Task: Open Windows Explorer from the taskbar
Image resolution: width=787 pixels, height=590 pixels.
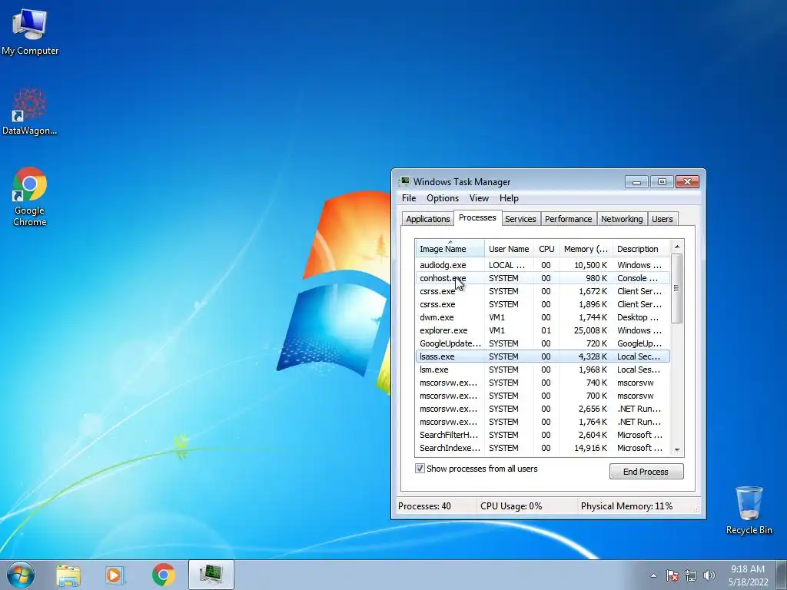Action: (x=68, y=575)
